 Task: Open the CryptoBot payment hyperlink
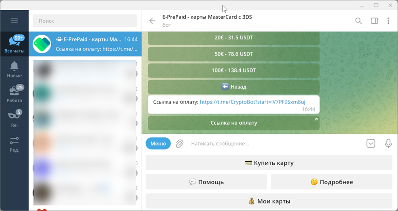point(252,102)
